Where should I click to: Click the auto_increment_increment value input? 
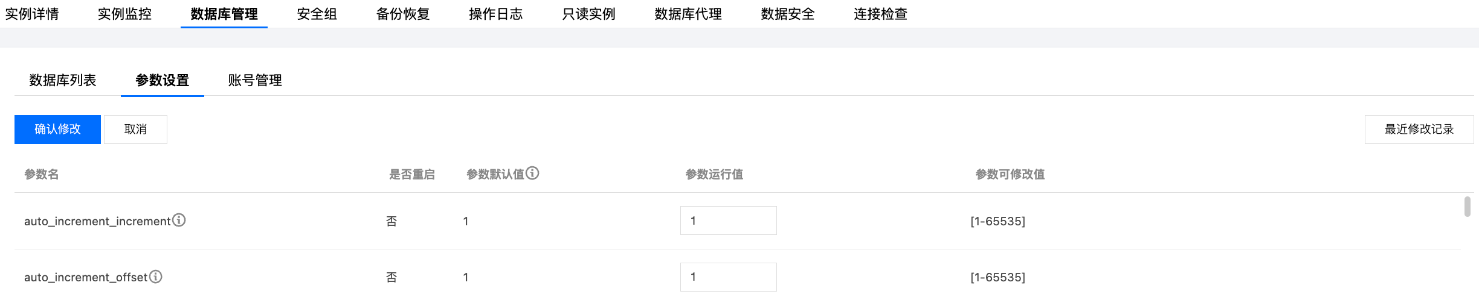coord(728,220)
